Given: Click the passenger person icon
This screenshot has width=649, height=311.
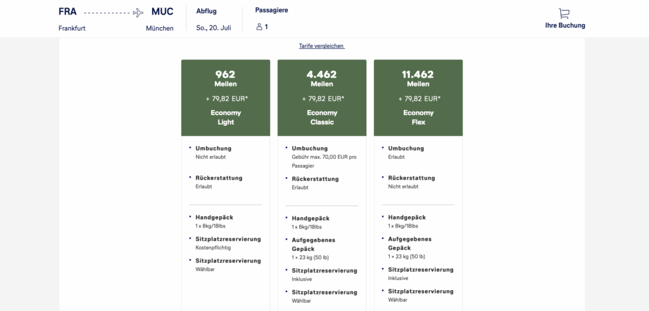Looking at the screenshot, I should pyautogui.click(x=259, y=27).
